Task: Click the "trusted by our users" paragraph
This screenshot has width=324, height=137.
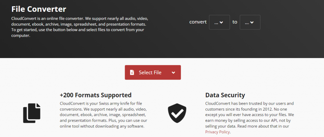Action: pyautogui.click(x=250, y=118)
